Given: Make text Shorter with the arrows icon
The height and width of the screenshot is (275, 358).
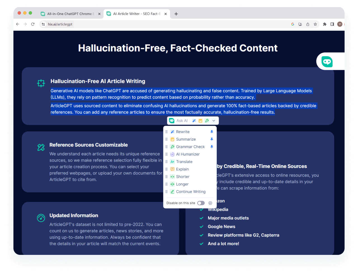Looking at the screenshot, I should click(x=173, y=176).
